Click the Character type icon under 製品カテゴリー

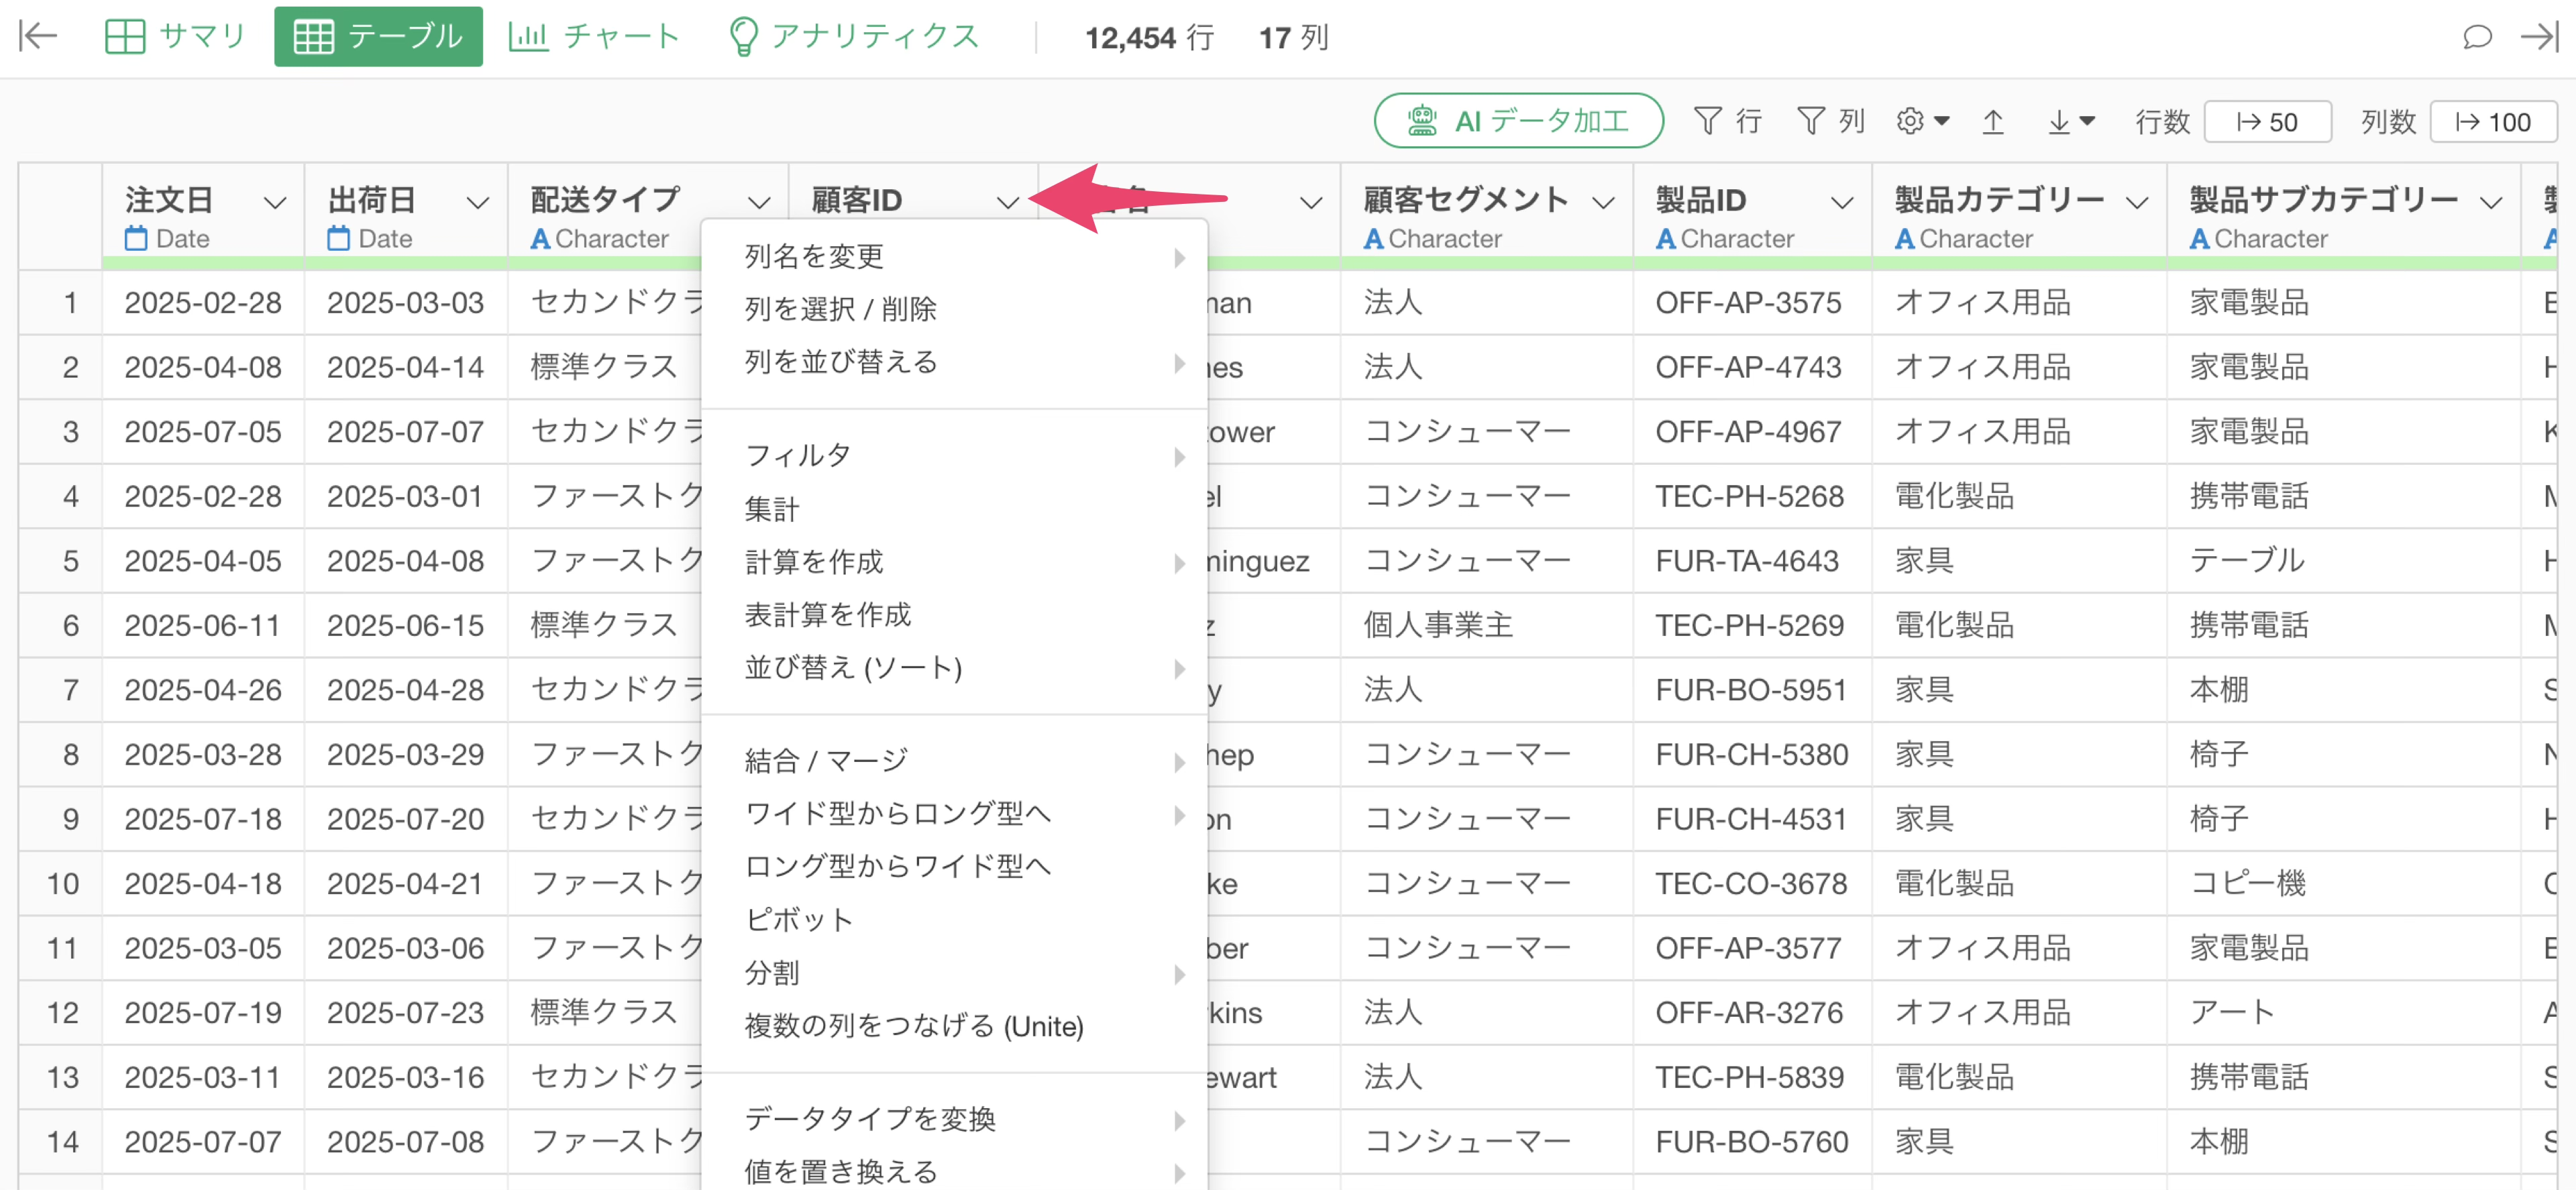coord(1905,239)
